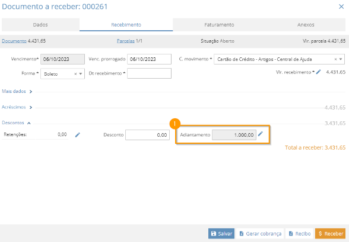The height and width of the screenshot is (242, 349).
Task: Focus the Dt recebimento input field
Action: coord(149,73)
